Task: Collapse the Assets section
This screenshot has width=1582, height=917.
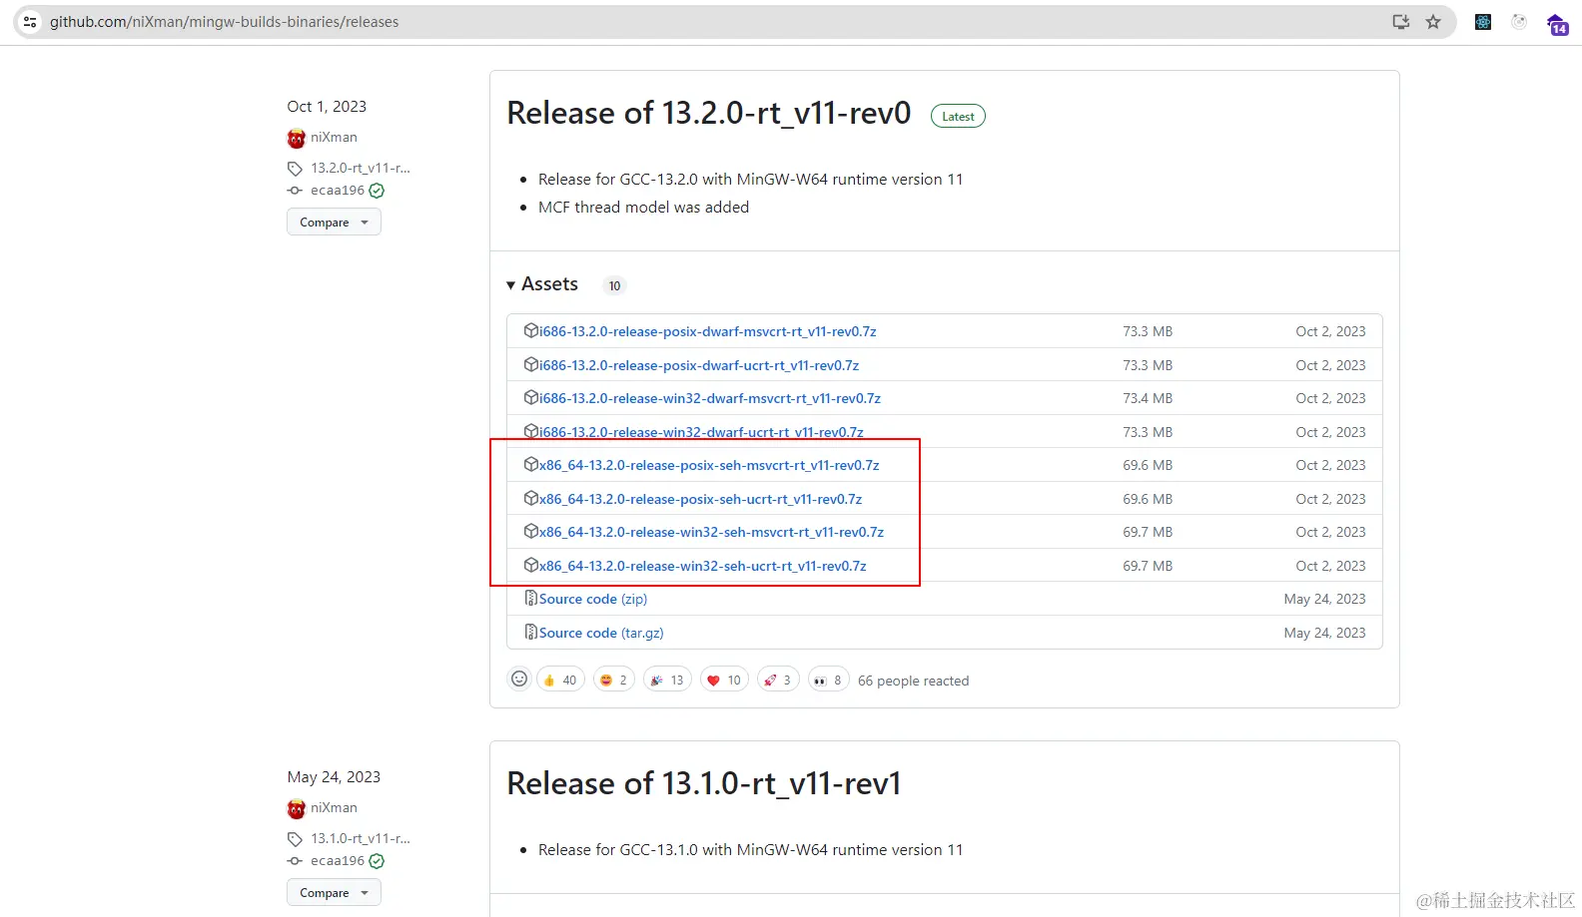Action: click(x=542, y=284)
